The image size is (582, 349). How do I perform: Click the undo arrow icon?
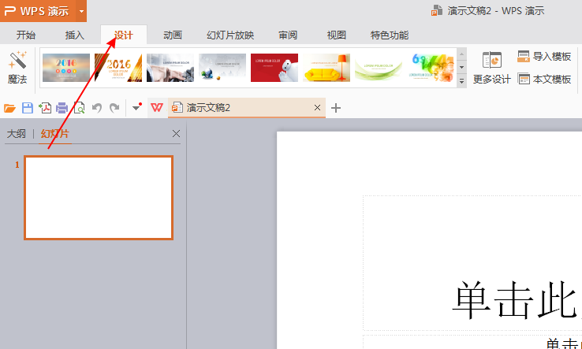(97, 108)
